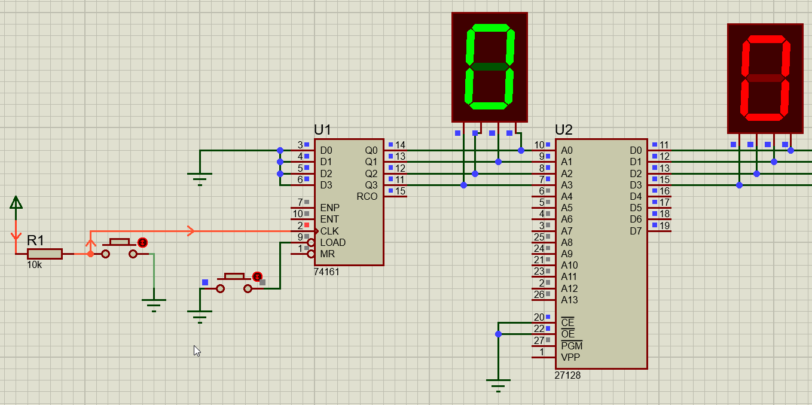Click the U2 reference label
This screenshot has height=405, width=812.
[x=564, y=130]
